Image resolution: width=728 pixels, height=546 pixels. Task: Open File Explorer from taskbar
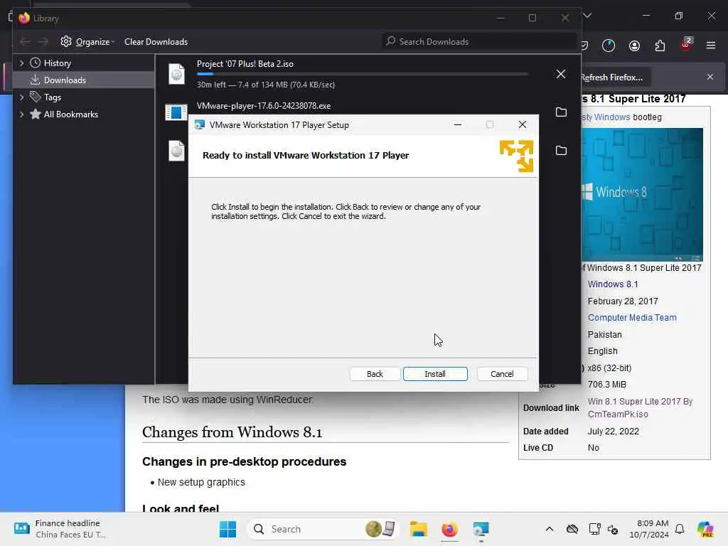[418, 529]
